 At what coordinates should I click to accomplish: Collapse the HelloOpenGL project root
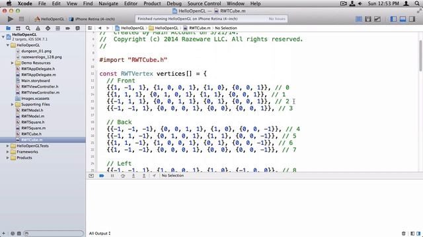click(3, 37)
